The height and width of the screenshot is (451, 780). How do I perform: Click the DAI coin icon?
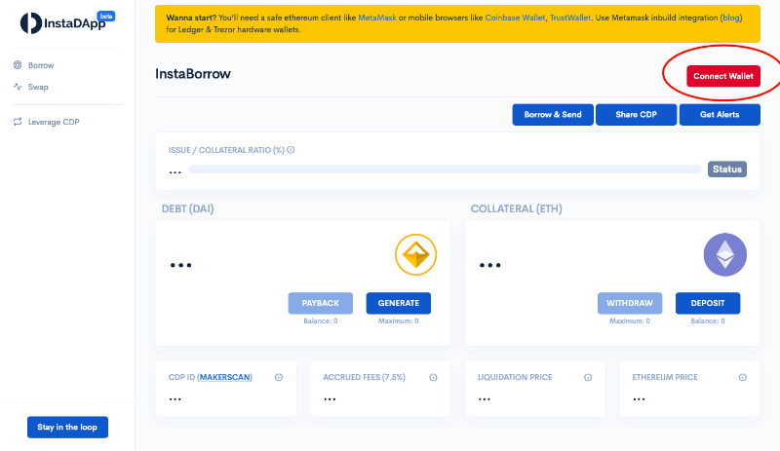click(415, 255)
